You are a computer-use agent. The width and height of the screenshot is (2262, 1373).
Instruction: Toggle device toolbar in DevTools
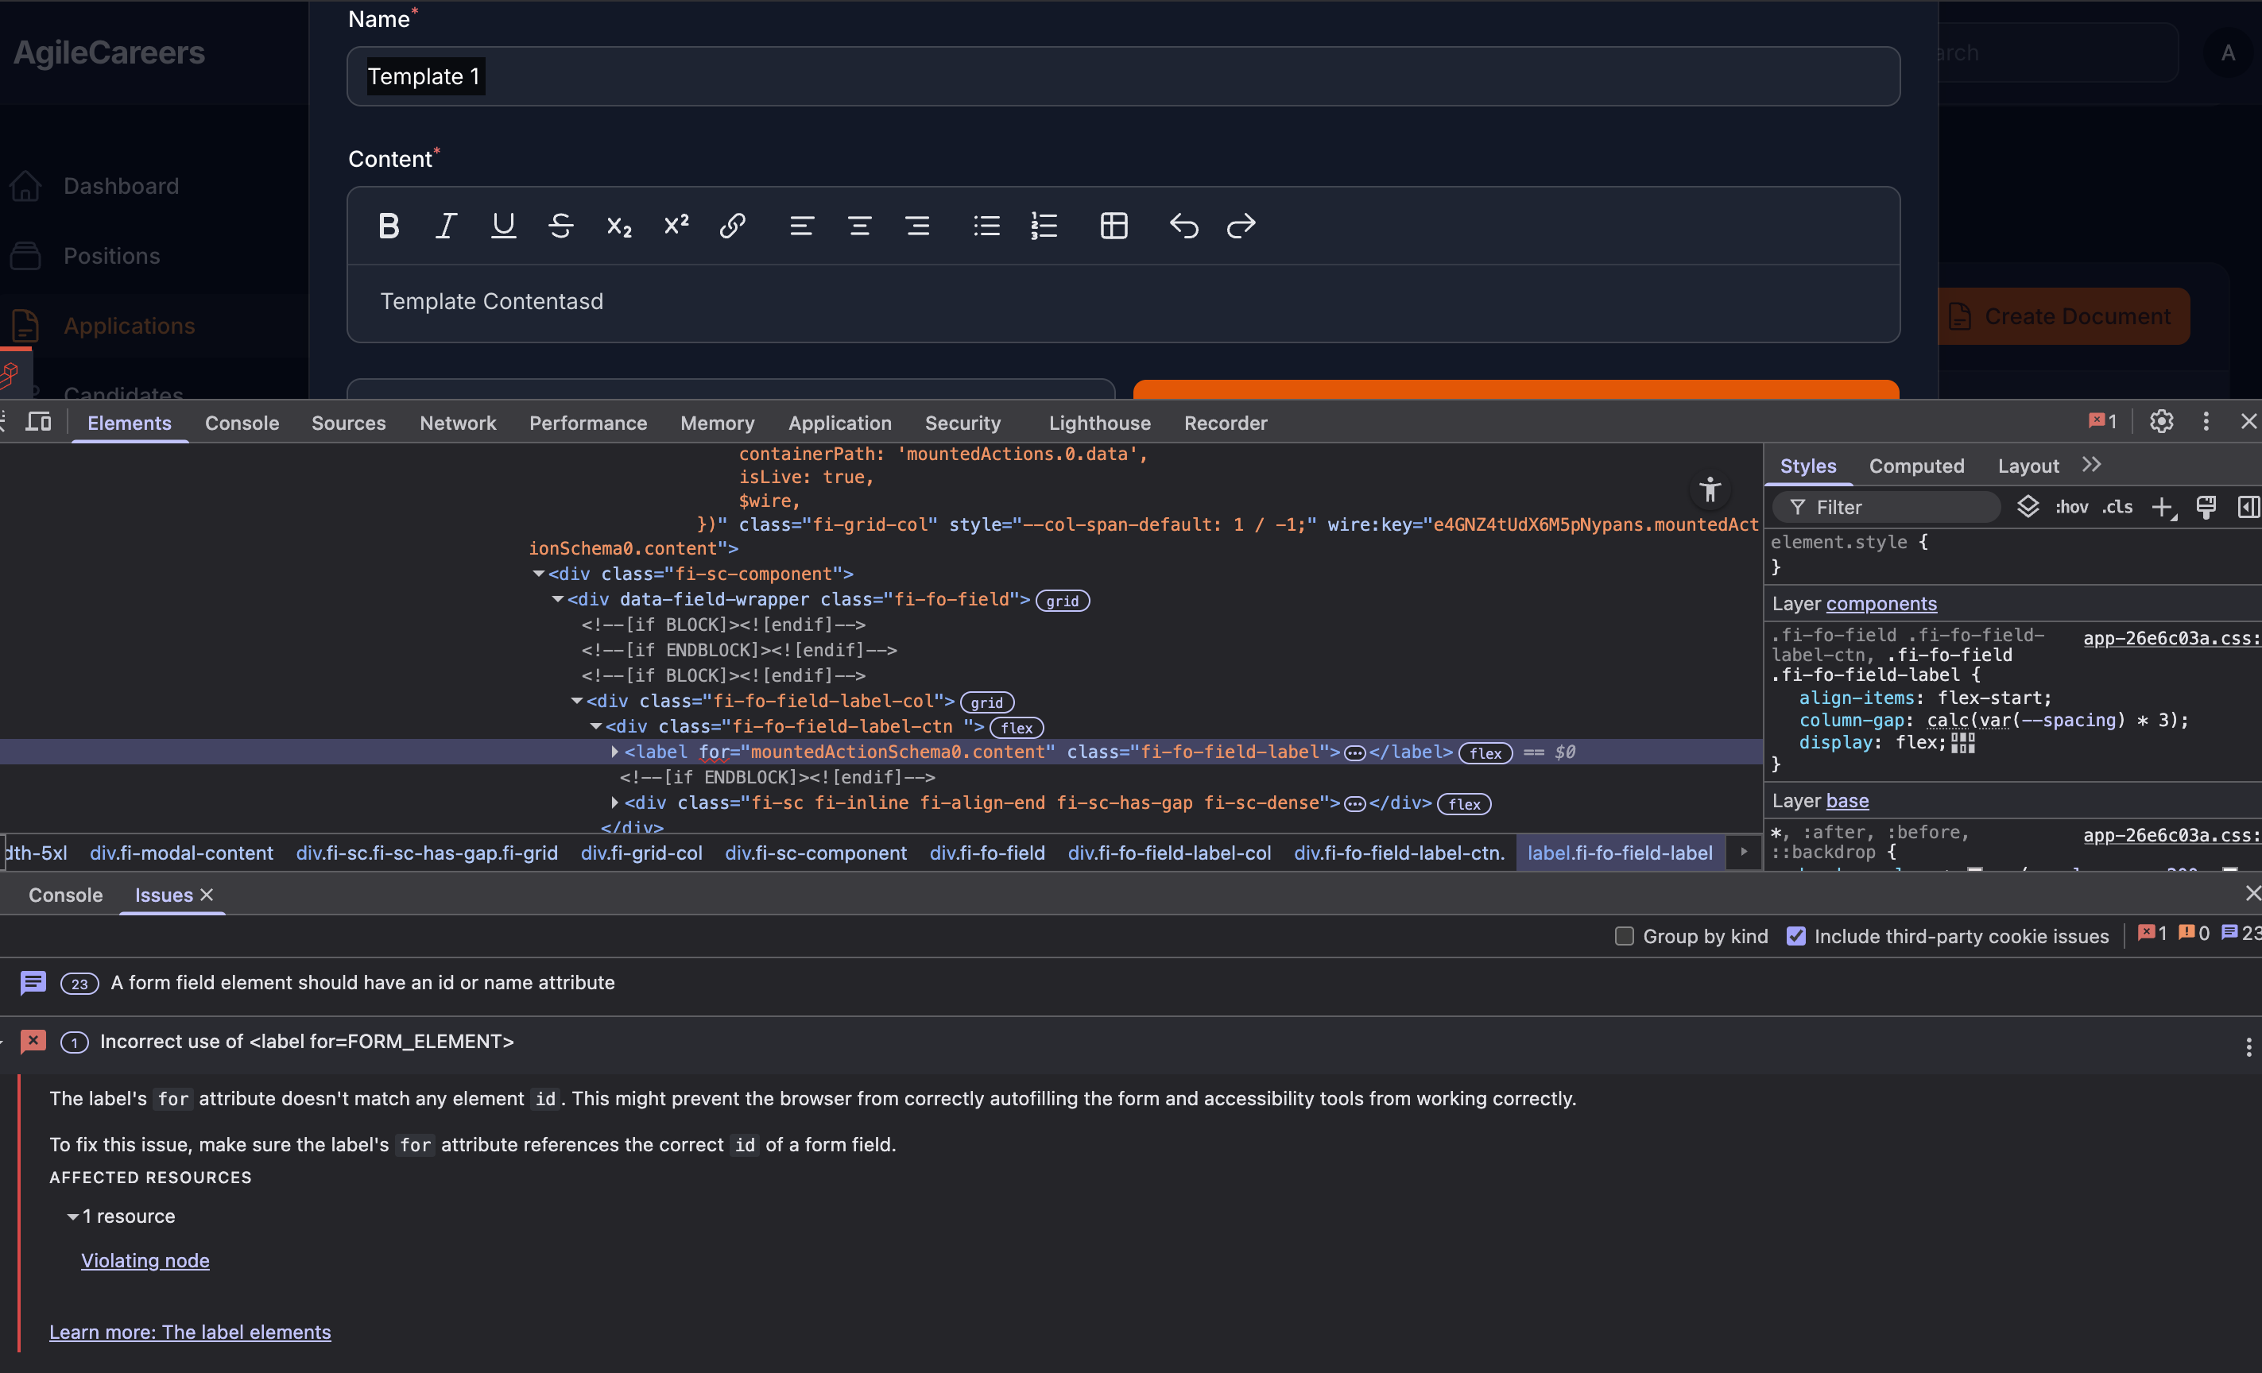(x=39, y=422)
